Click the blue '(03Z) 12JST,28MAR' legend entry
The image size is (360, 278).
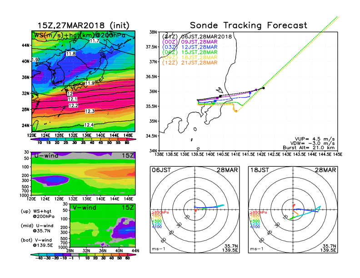click(x=190, y=47)
